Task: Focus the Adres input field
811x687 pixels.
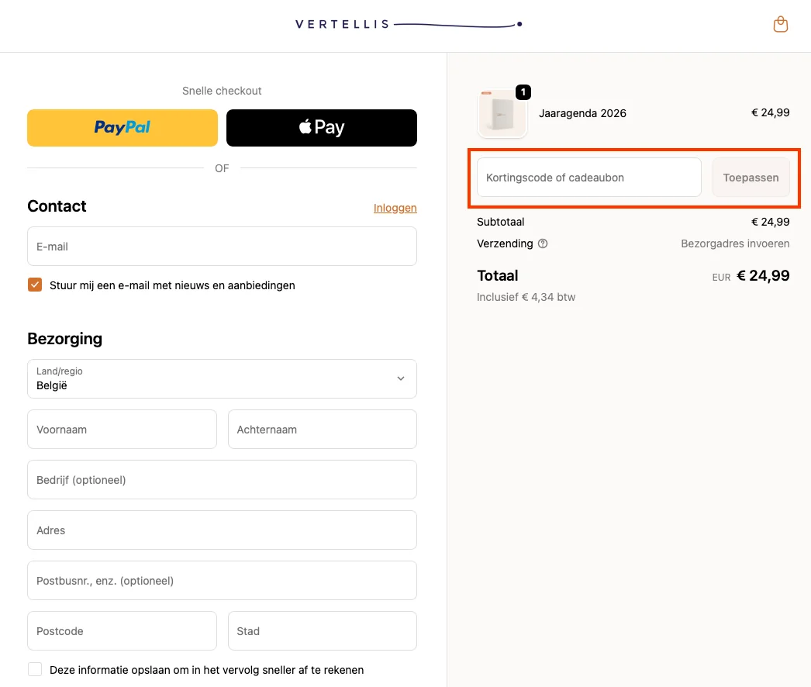Action: point(222,530)
